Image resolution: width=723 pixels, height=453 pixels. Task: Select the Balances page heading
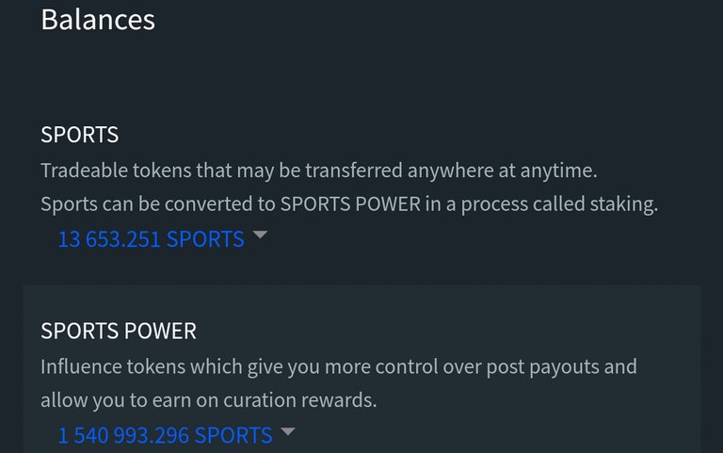(98, 20)
